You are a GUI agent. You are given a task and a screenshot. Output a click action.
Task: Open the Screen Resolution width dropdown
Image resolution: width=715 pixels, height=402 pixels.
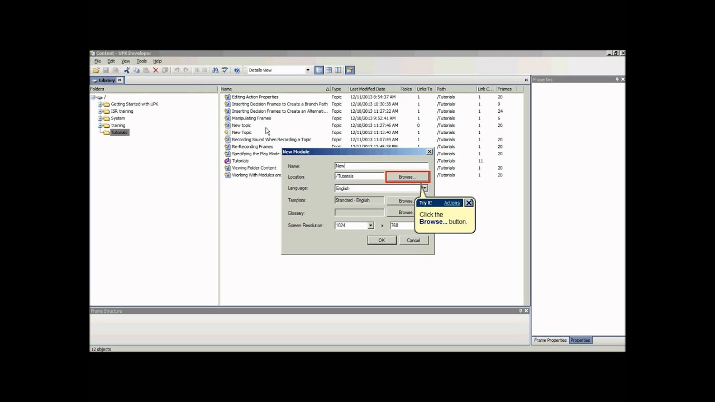(370, 226)
